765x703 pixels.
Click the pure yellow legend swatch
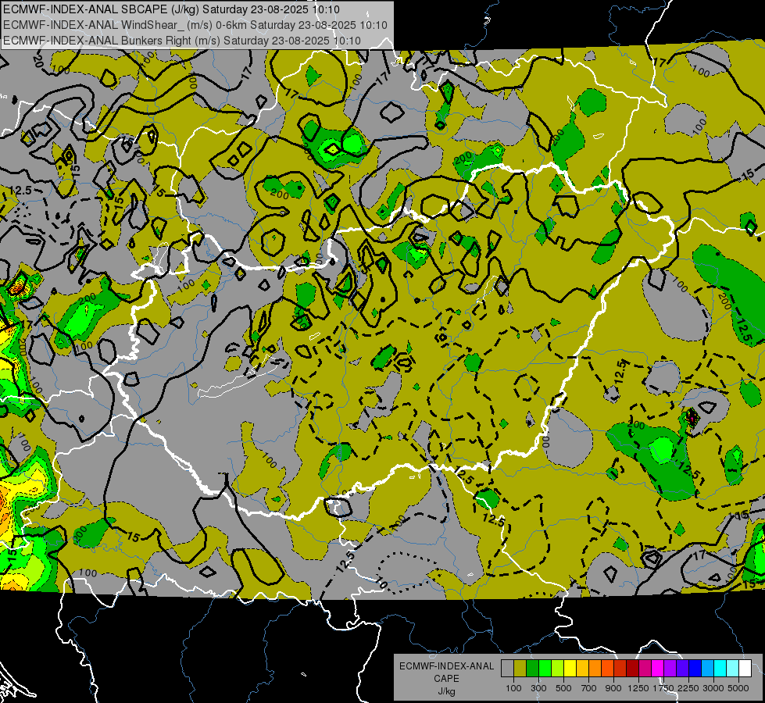(570, 669)
